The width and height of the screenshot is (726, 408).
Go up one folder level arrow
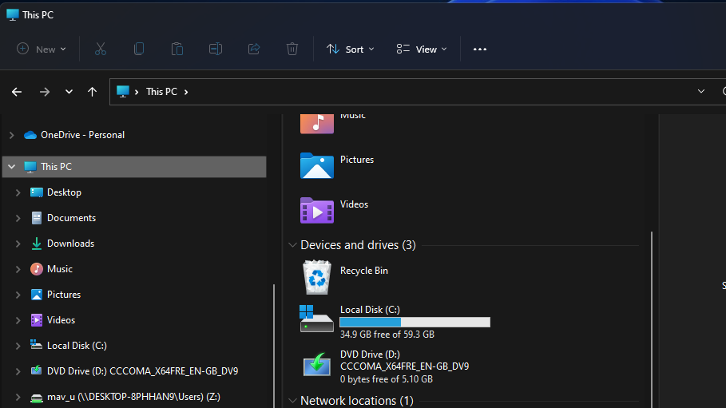pyautogui.click(x=92, y=92)
